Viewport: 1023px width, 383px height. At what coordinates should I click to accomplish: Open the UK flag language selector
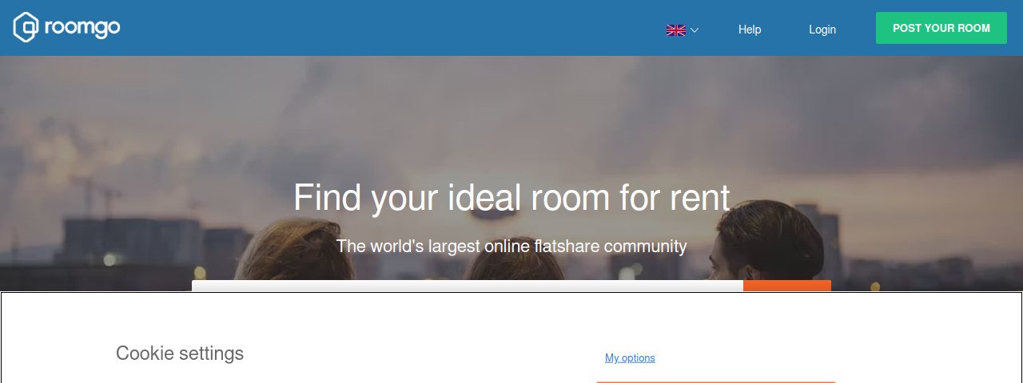point(683,30)
